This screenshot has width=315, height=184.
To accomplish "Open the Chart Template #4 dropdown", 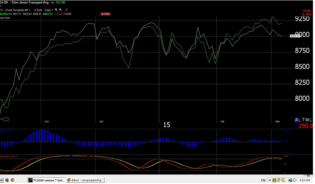I will 15,9.
